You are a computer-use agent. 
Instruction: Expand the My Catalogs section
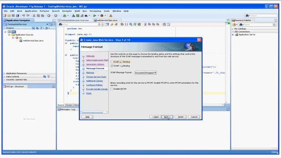[233, 29]
